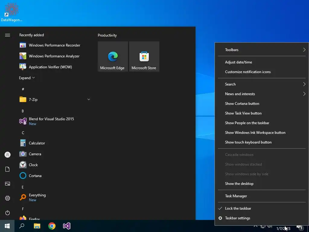309x232 pixels.
Task: Click the Microsoft Edge tile
Action: coord(113,56)
